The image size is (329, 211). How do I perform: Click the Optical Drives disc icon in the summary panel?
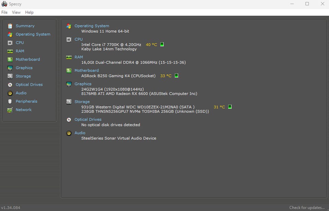point(69,120)
